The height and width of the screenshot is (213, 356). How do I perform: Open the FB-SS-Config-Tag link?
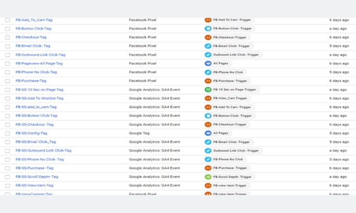31,133
